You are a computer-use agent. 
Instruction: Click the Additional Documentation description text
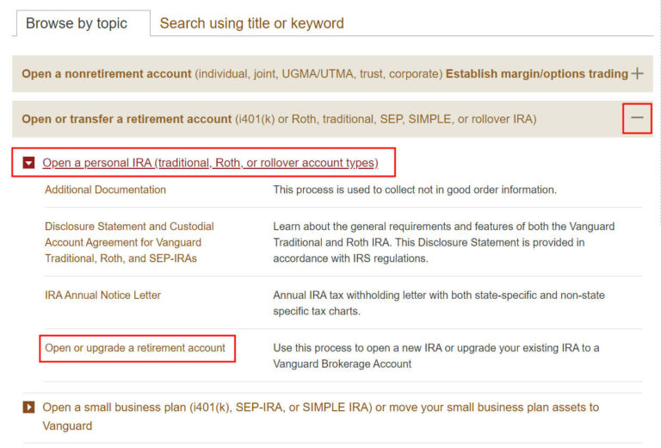tap(415, 190)
